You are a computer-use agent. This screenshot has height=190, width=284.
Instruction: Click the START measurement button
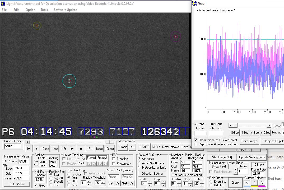click(x=144, y=147)
